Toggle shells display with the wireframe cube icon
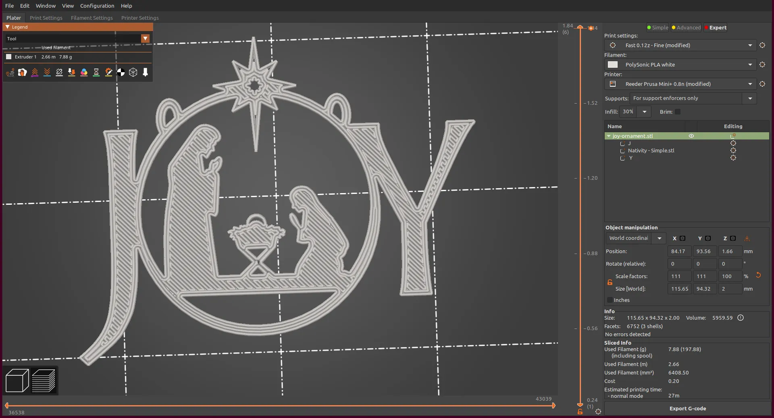 [133, 73]
